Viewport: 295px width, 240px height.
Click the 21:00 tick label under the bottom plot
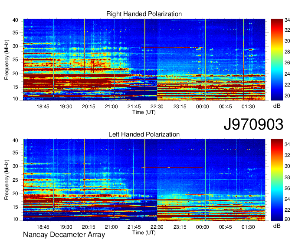coord(111,227)
